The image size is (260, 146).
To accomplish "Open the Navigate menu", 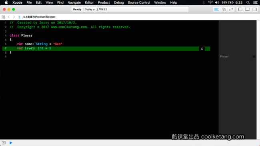I will pos(74,2).
